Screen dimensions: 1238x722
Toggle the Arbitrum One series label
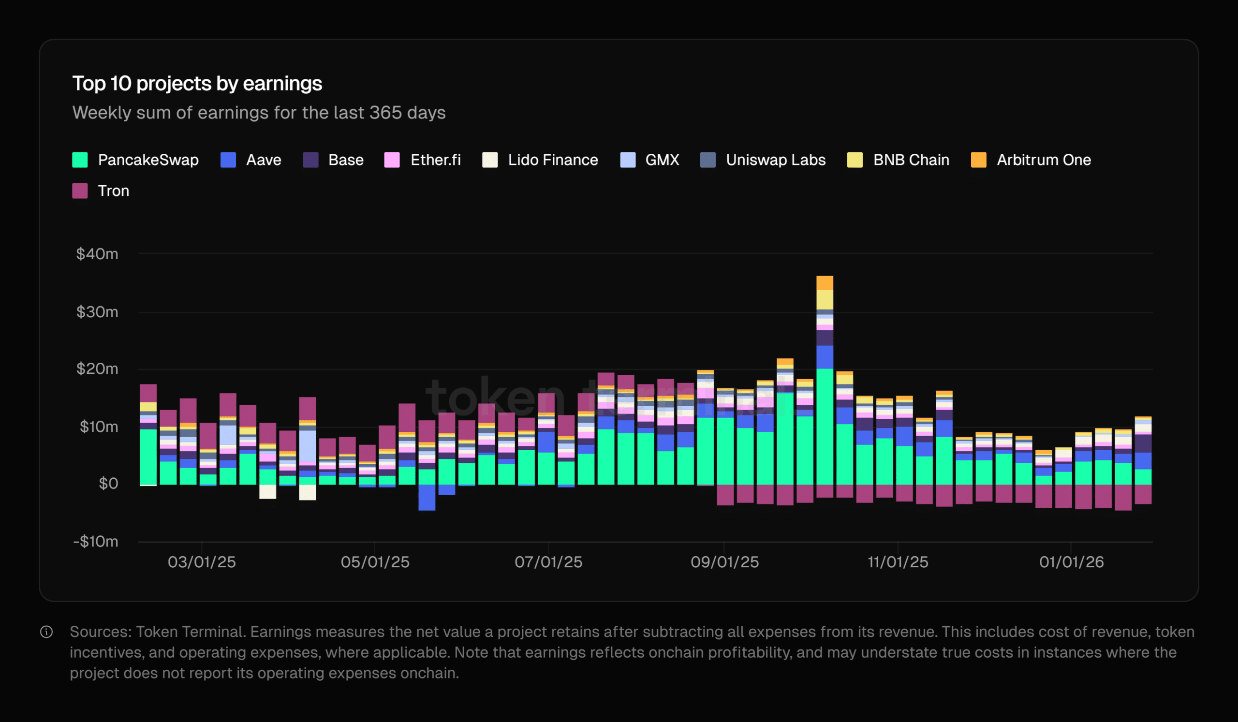1044,160
